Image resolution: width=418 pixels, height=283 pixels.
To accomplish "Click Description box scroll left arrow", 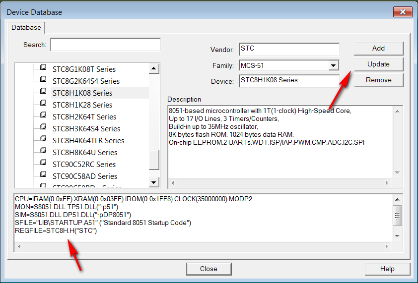I will pyautogui.click(x=173, y=183).
